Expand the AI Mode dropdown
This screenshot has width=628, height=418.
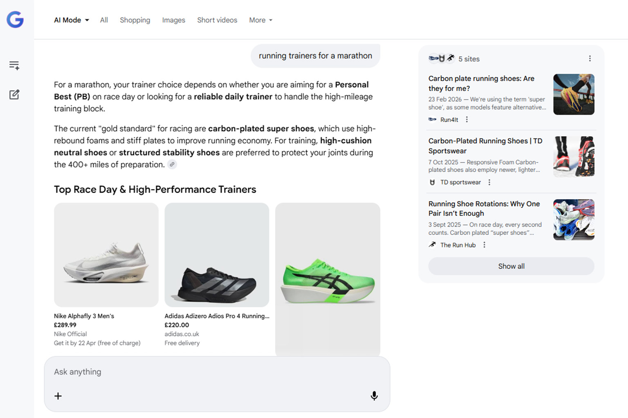[x=72, y=20]
